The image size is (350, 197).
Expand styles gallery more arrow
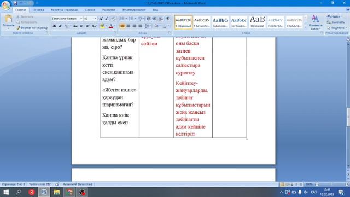pos(306,27)
